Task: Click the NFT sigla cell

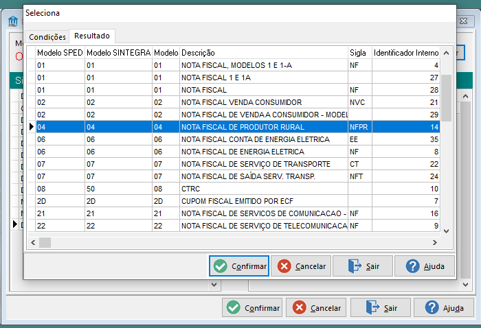Action: click(x=360, y=176)
